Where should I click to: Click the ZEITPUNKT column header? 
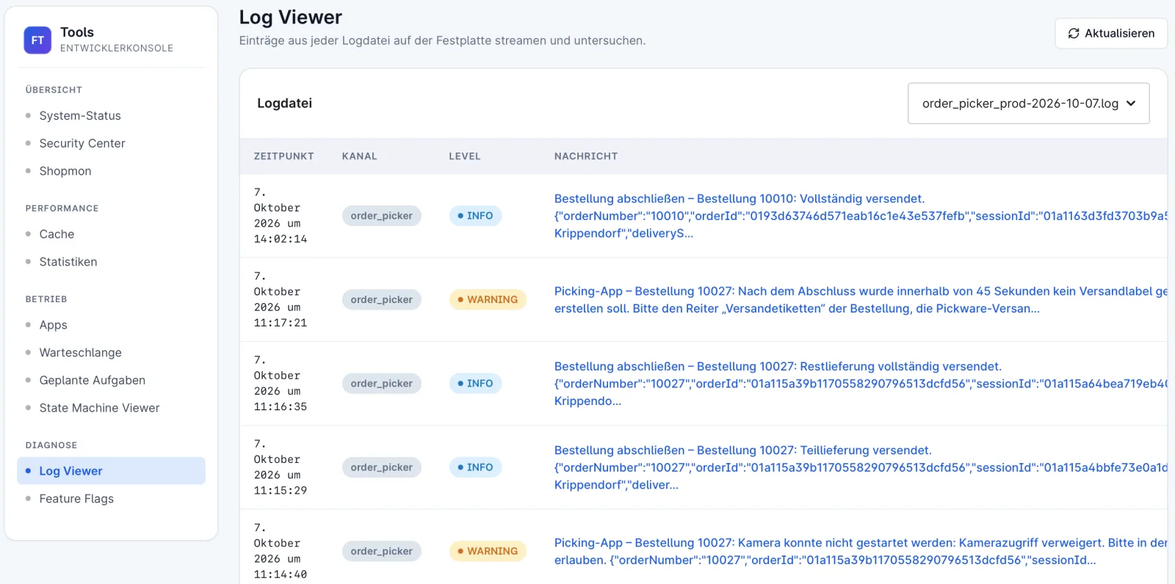coord(283,156)
